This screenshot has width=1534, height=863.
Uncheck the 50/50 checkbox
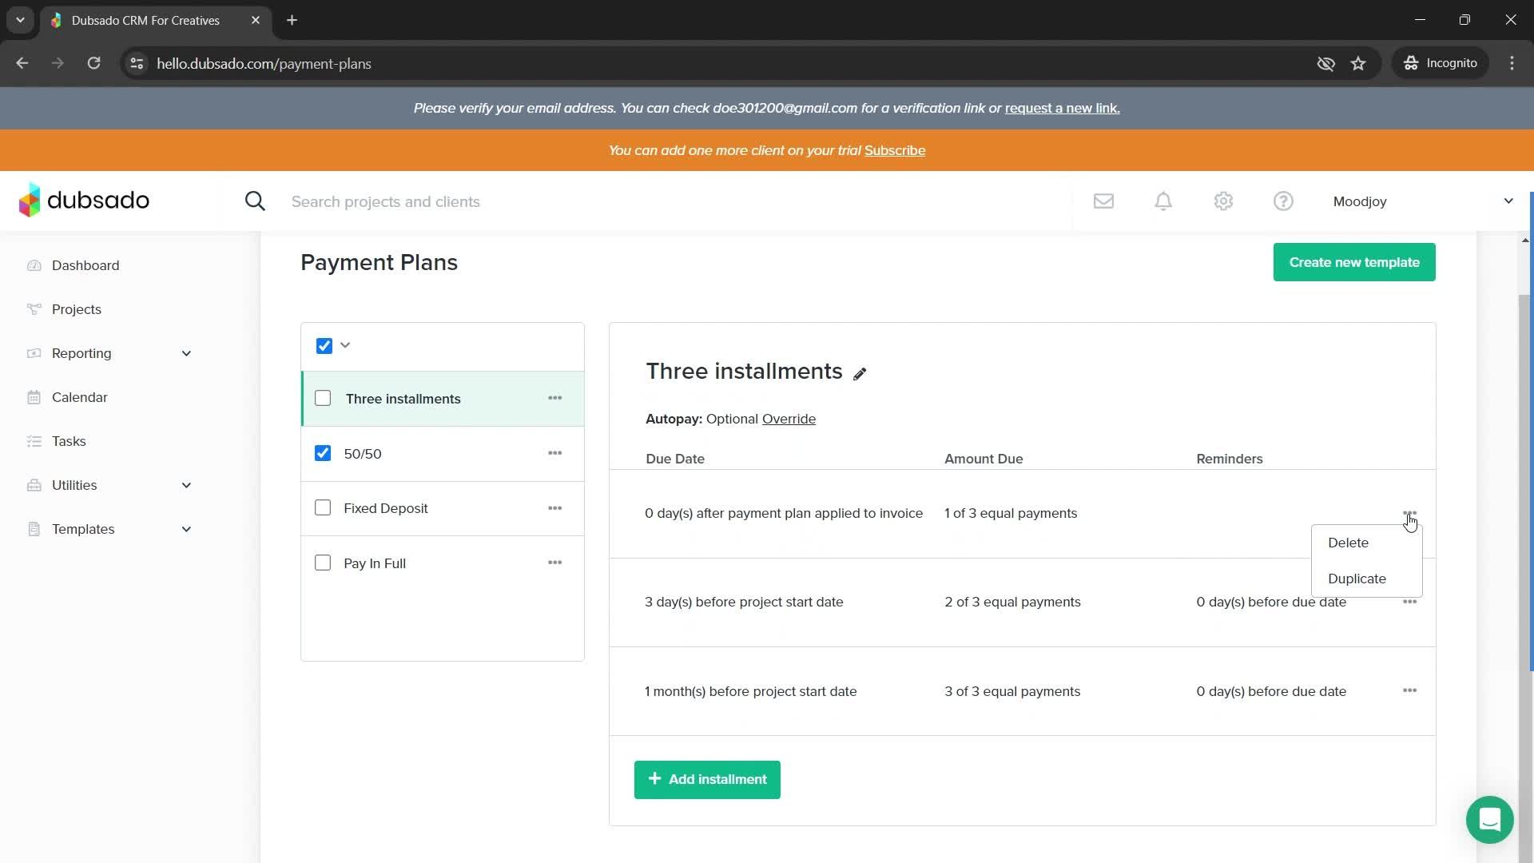[323, 453]
